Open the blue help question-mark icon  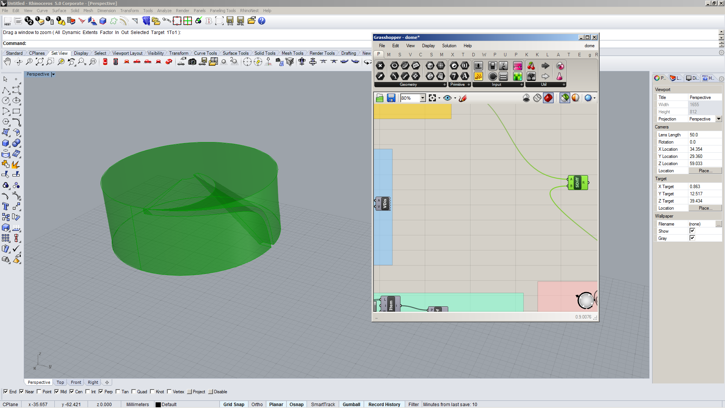coord(262,21)
